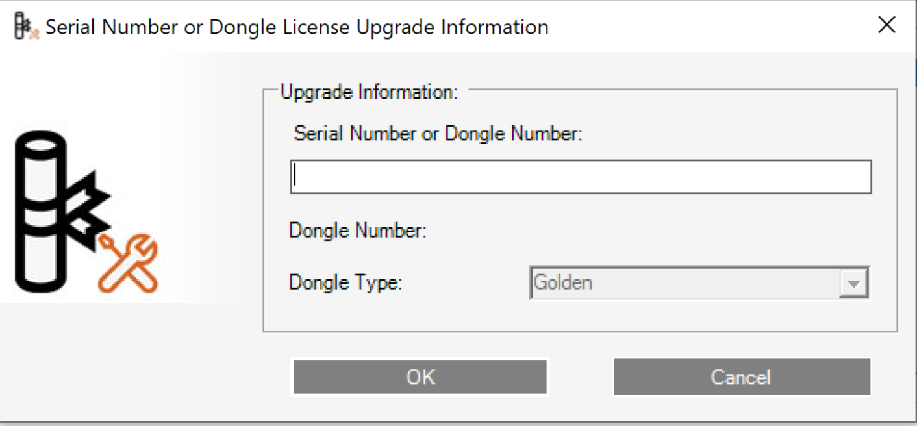Click the Dongle Type dropdown arrow
917x426 pixels.
(854, 284)
